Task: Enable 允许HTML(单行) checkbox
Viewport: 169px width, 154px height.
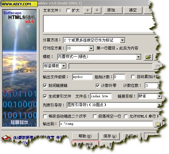Action: [126, 117]
